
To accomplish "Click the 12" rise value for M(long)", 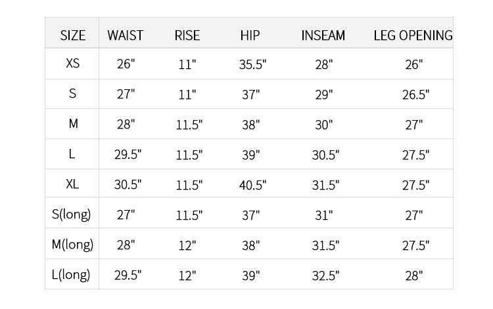I will [187, 246].
